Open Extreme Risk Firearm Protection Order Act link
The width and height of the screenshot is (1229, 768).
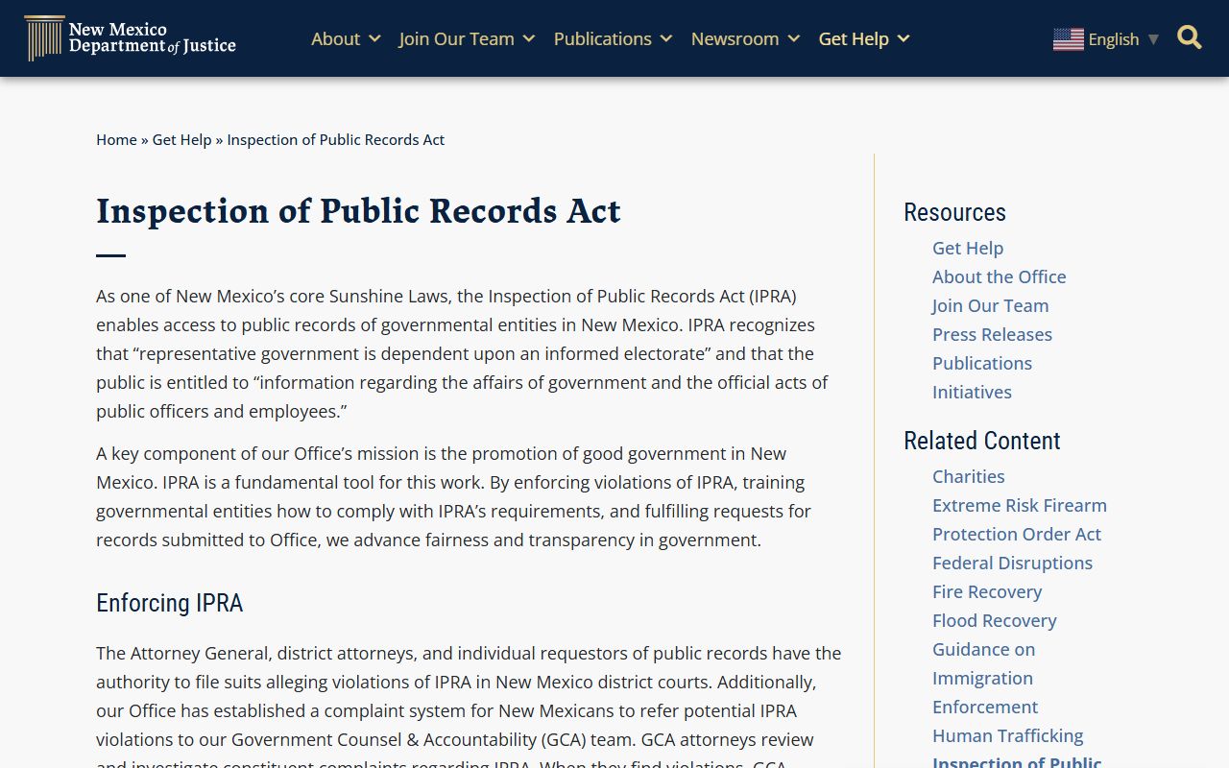[x=1020, y=519]
